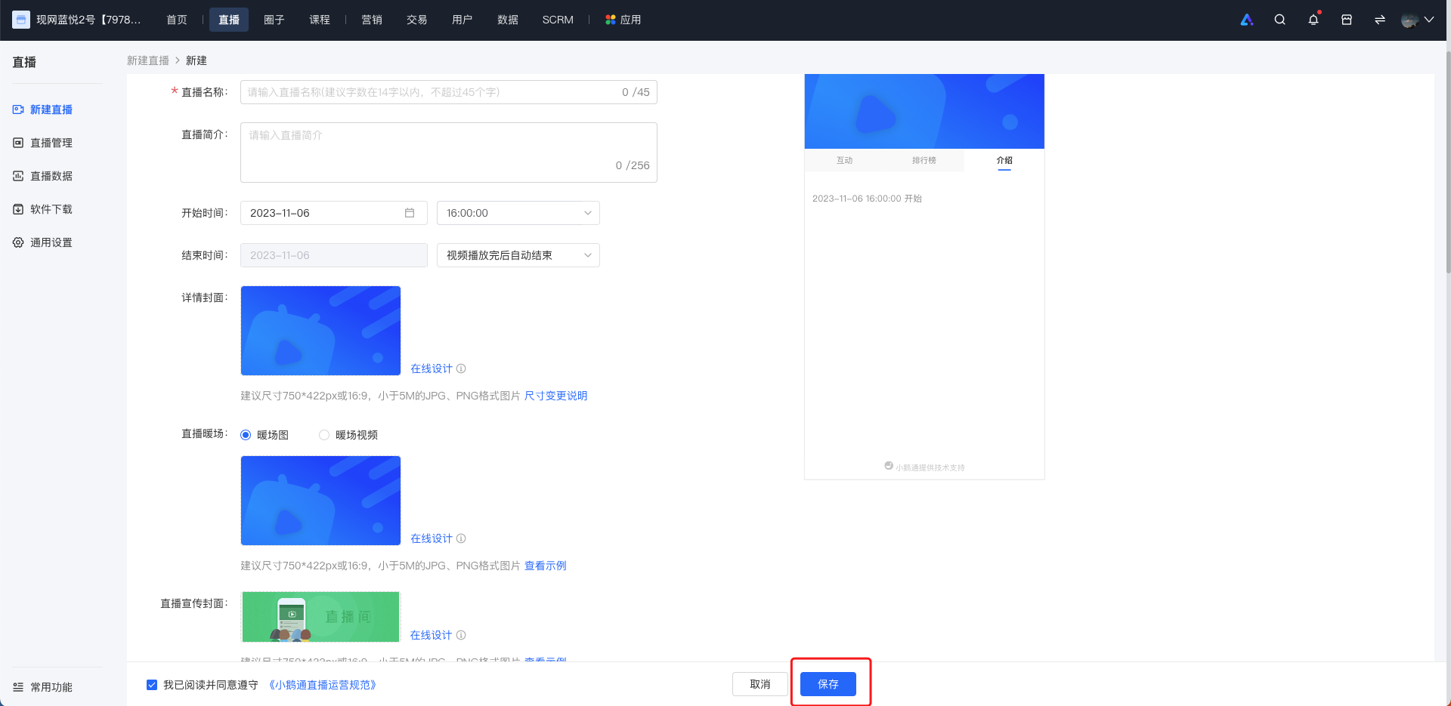Click the 保存 button
The image size is (1451, 706).
pyautogui.click(x=828, y=684)
